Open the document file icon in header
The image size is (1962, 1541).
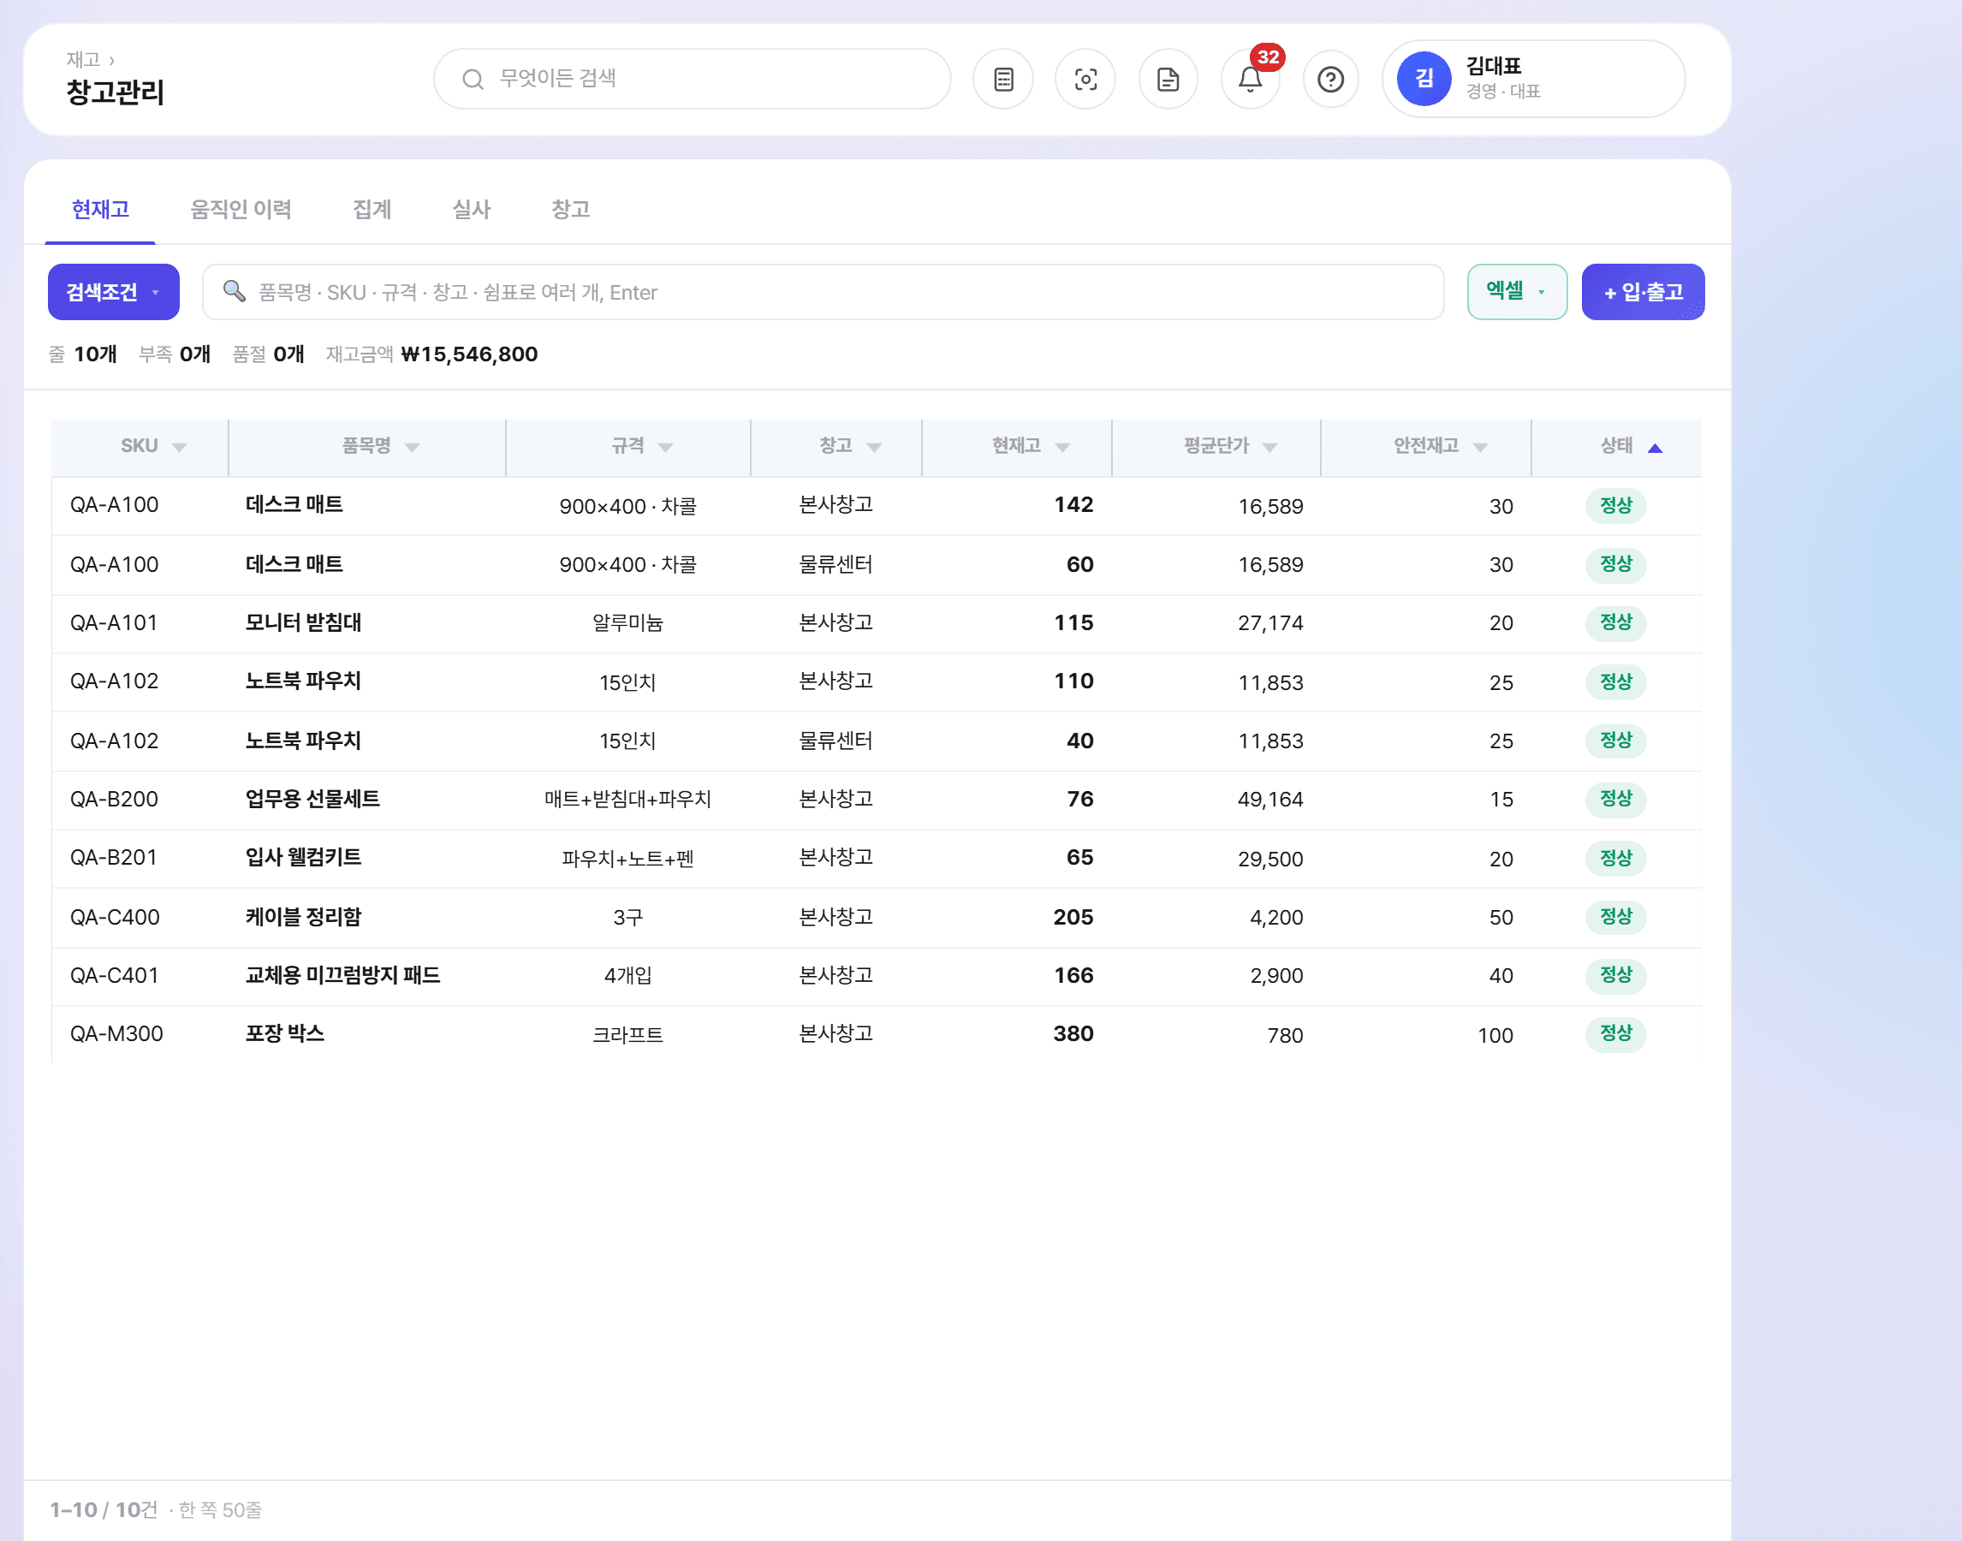[1168, 80]
